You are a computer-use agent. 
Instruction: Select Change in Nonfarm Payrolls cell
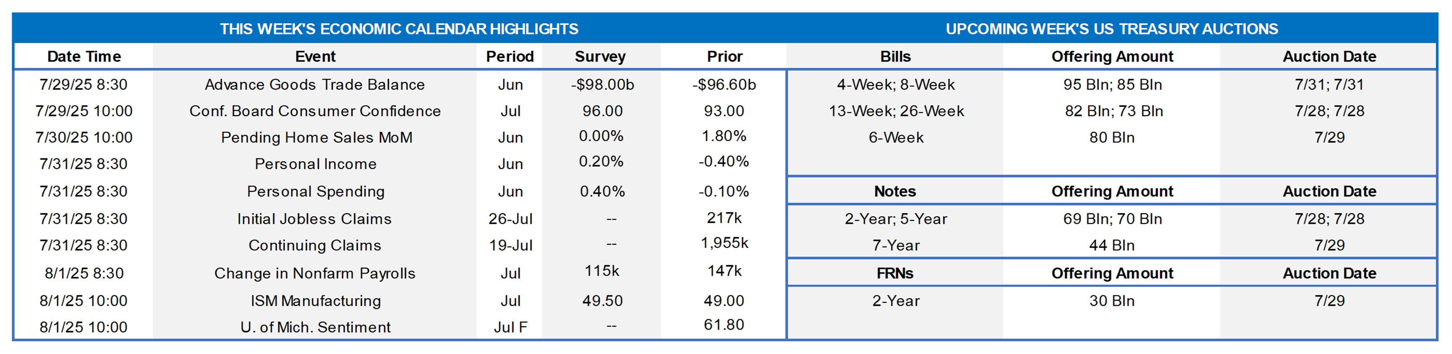point(315,274)
